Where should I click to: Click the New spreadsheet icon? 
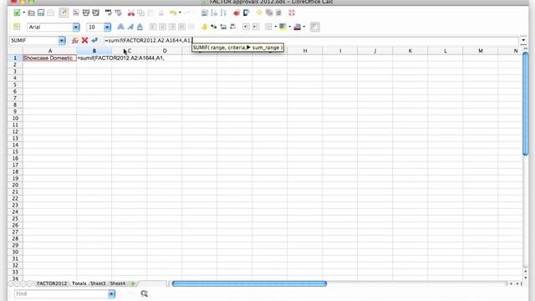(17, 13)
